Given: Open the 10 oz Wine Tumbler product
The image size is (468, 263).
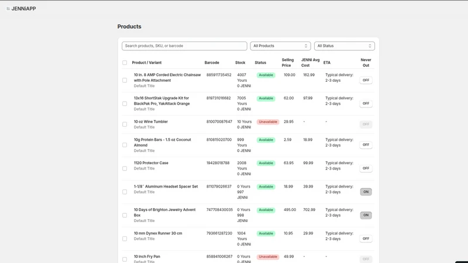Looking at the screenshot, I should tap(151, 122).
